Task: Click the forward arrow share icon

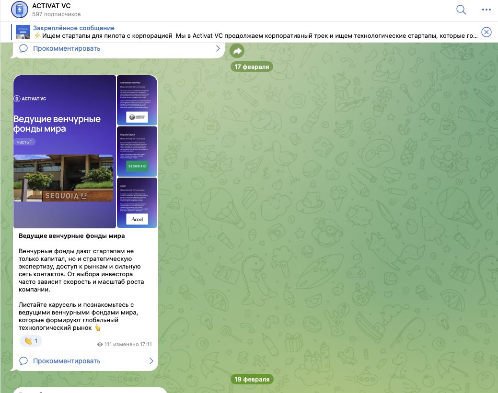Action: pos(237,51)
